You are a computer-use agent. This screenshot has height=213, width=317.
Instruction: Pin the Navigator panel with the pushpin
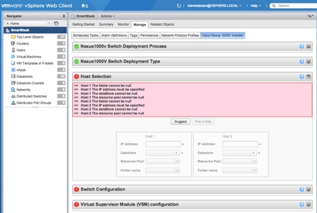(x=64, y=16)
